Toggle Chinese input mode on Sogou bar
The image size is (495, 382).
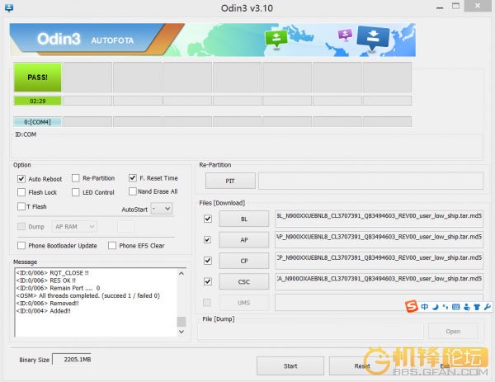click(x=425, y=307)
